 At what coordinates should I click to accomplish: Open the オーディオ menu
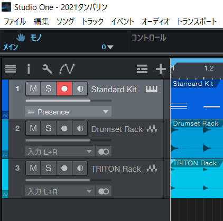click(155, 22)
